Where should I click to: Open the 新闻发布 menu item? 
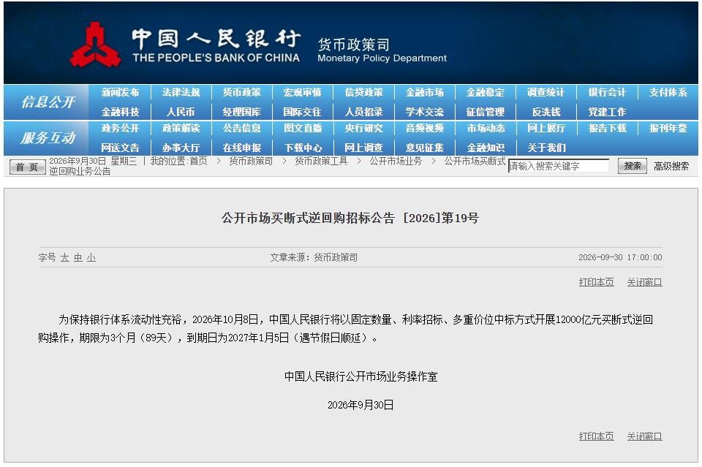point(120,93)
